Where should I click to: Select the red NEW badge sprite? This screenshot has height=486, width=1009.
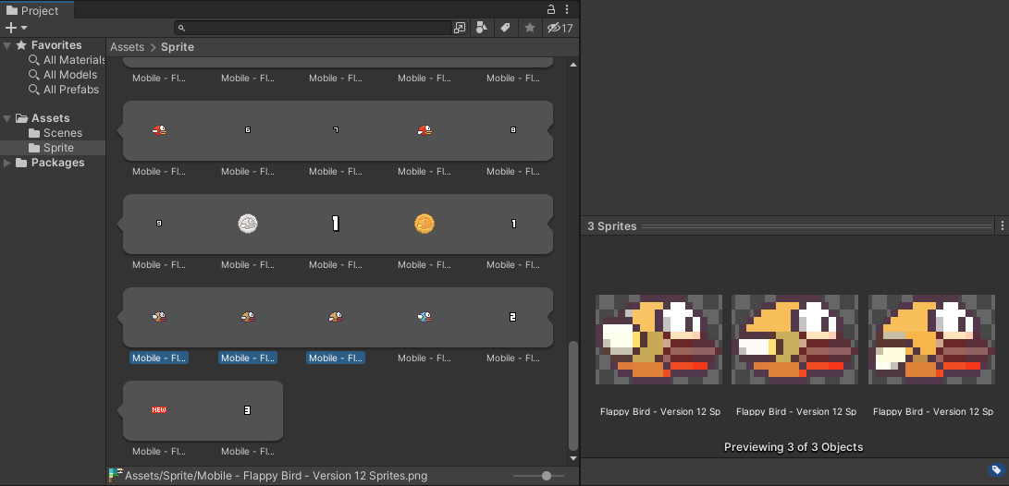(159, 409)
